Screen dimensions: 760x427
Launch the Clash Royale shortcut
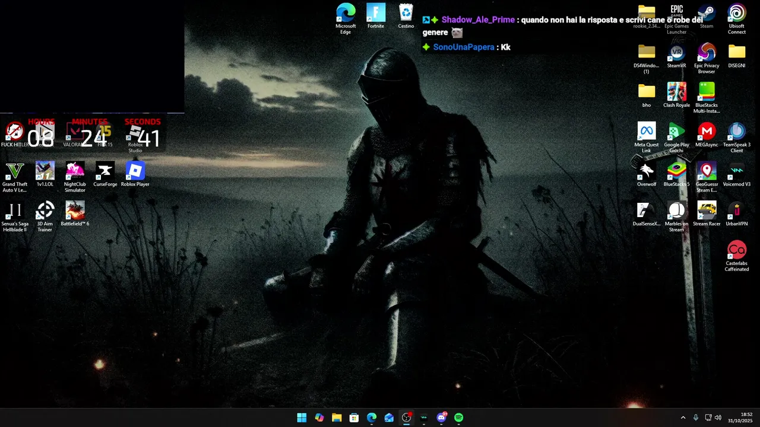tap(676, 95)
